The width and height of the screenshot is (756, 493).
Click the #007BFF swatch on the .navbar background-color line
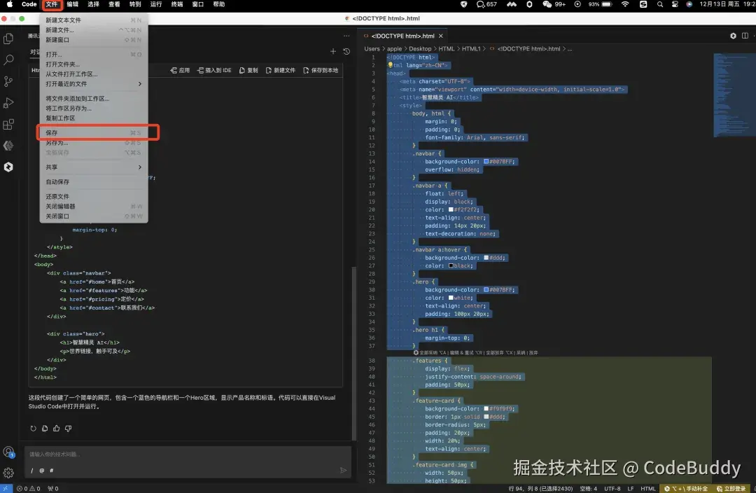point(486,162)
